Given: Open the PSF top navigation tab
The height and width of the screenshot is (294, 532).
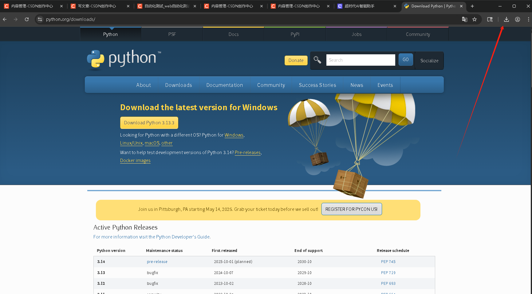Looking at the screenshot, I should [x=172, y=34].
